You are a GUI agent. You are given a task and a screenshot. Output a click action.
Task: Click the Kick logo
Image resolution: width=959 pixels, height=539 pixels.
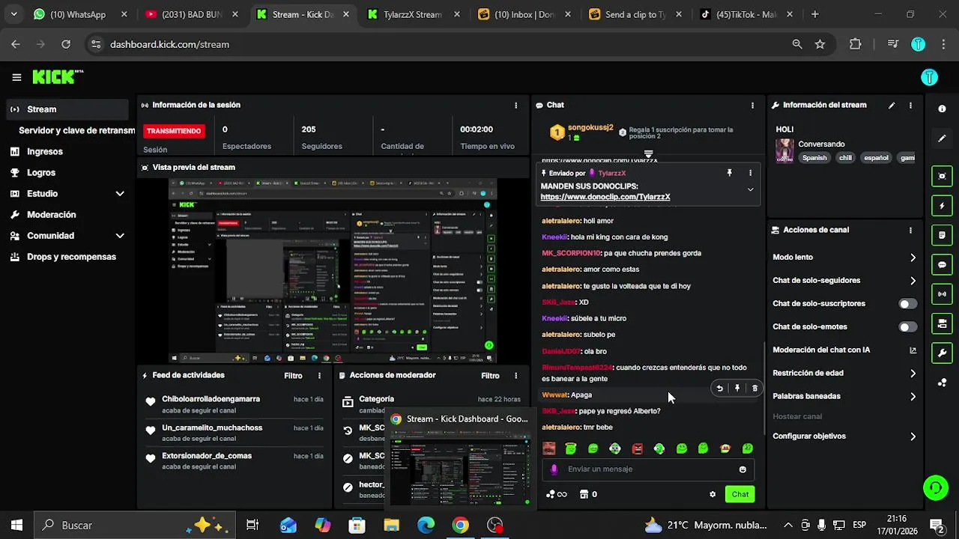58,76
